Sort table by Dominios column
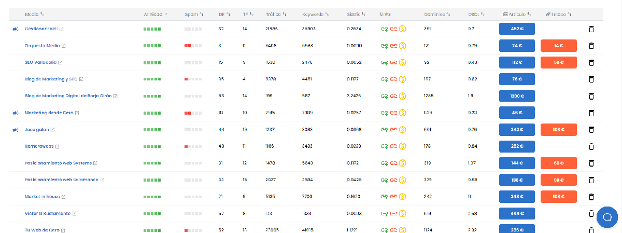Viewport: 622px width, 233px height. click(437, 14)
